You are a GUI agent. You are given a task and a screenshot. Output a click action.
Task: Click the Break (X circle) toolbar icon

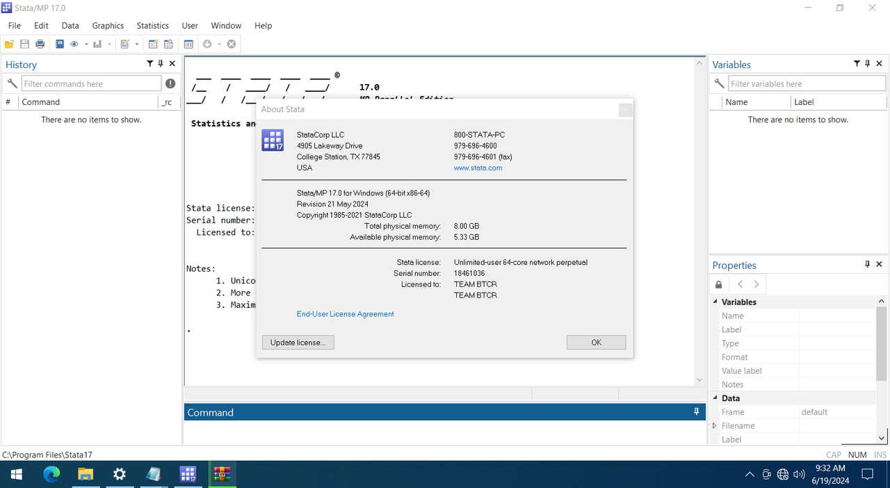232,44
